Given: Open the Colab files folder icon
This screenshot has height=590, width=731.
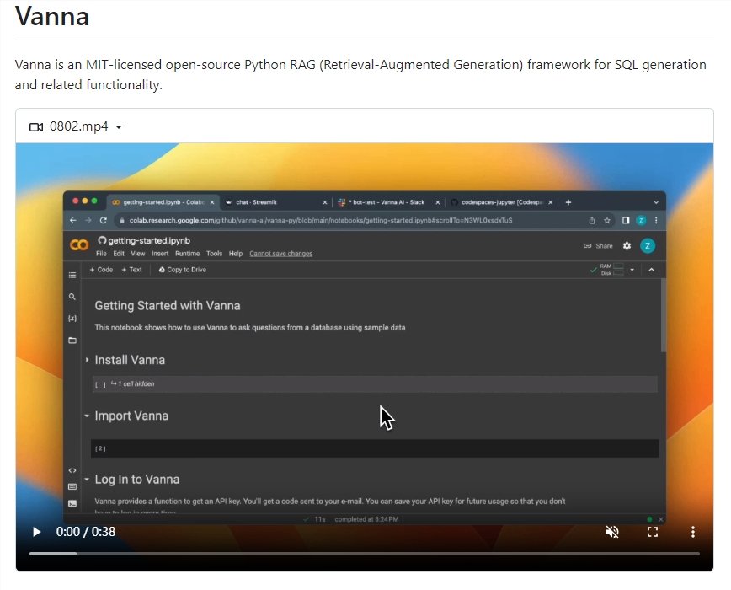Looking at the screenshot, I should tap(72, 341).
